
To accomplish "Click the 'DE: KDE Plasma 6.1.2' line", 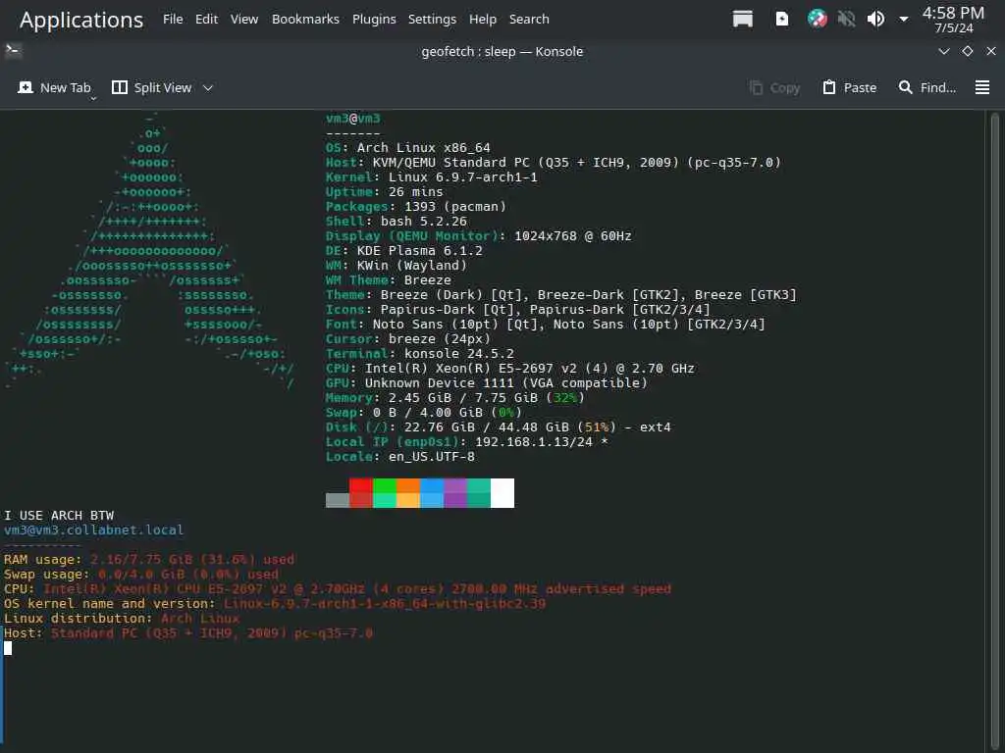I will pyautogui.click(x=403, y=251).
